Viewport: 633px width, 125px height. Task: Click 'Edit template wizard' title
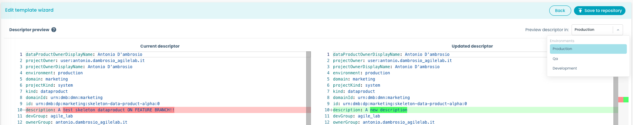29,10
